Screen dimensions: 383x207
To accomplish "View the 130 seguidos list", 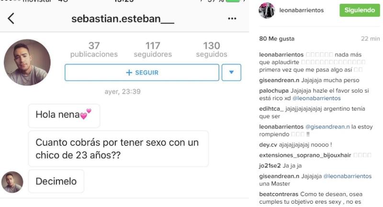I will 212,50.
